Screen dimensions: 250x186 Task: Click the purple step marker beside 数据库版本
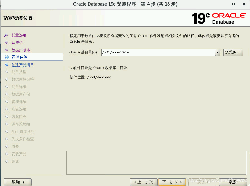[7, 50]
